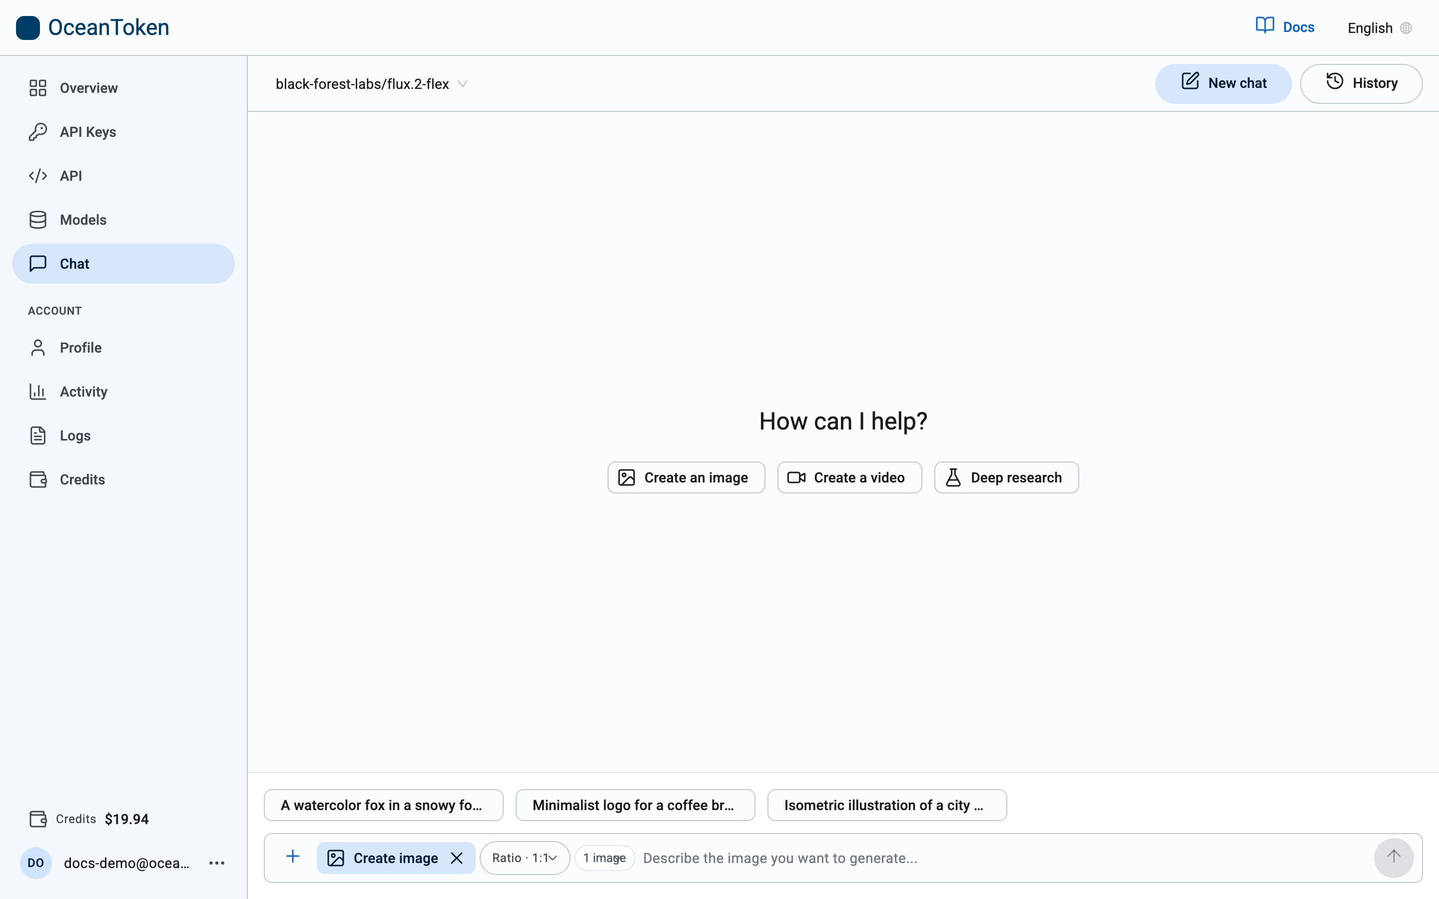
Task: Click the globe language icon
Action: (1406, 28)
